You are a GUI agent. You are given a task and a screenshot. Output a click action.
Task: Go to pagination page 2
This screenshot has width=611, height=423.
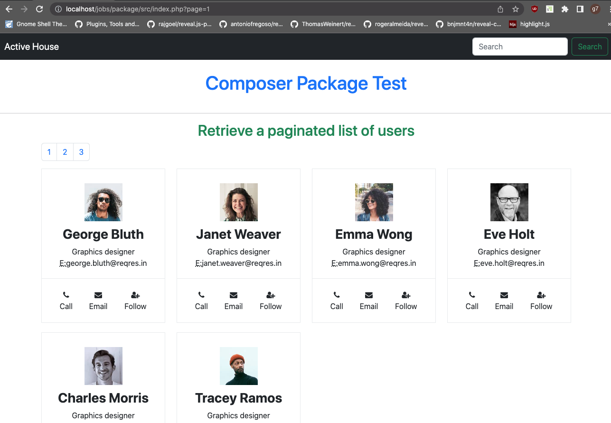pos(65,152)
